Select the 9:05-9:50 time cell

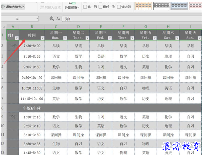coord(32,67)
